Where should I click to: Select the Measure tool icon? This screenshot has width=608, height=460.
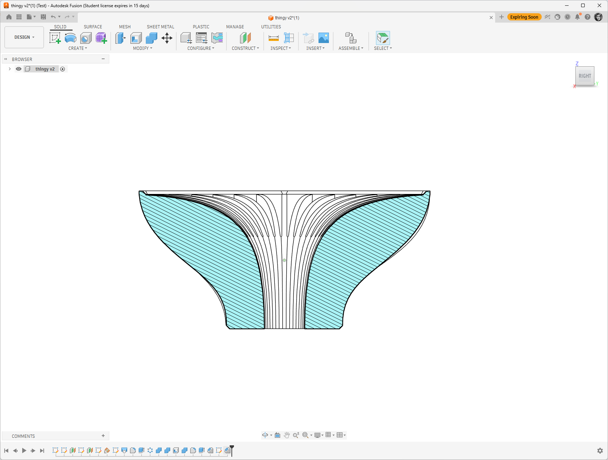coord(274,38)
